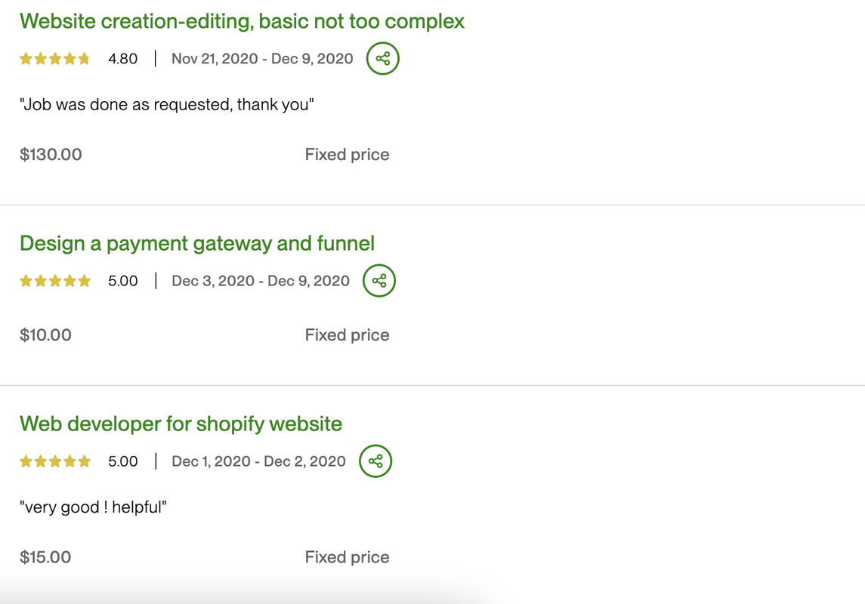Viewport: 865px width, 604px height.
Task: Click the $15.00 amount
Action: pos(45,557)
